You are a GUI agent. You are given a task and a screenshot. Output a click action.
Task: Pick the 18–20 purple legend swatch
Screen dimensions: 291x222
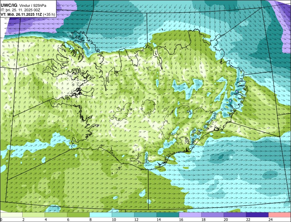coord(213,215)
